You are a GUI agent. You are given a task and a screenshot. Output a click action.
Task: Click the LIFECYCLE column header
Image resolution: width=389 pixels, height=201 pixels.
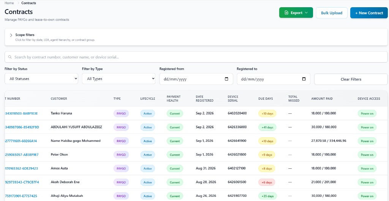tap(148, 99)
